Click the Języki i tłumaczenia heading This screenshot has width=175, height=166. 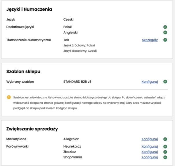point(29,9)
